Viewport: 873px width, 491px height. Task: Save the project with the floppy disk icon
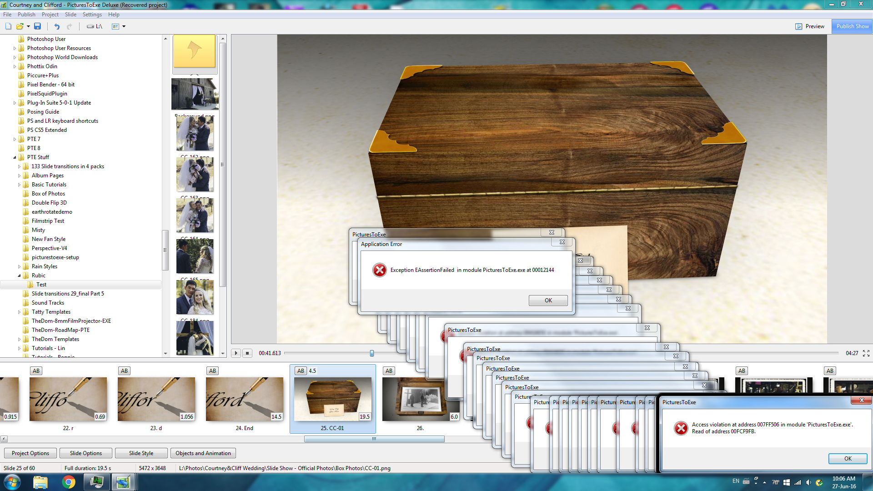point(38,26)
